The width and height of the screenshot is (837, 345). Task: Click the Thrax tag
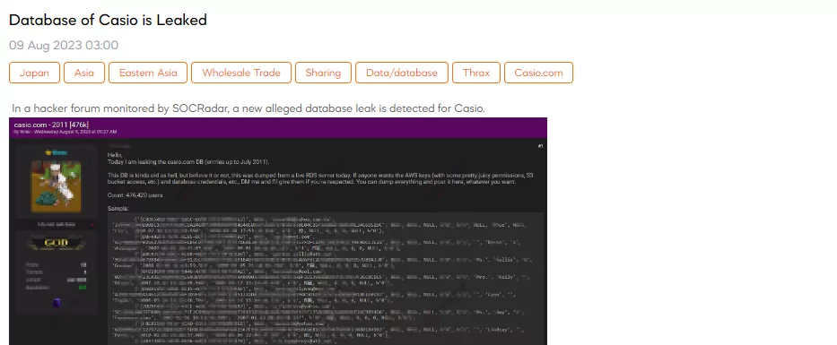[476, 73]
